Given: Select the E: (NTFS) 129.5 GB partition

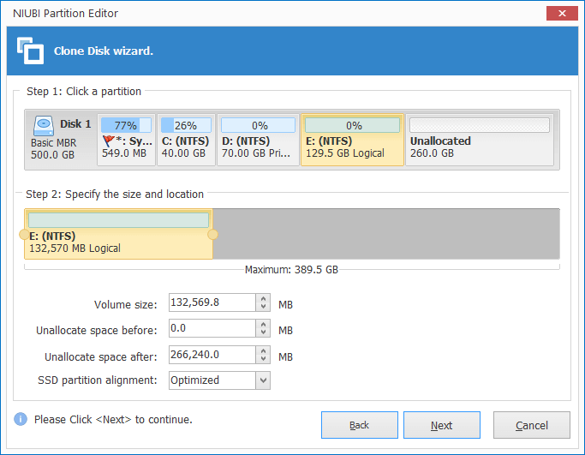Looking at the screenshot, I should (351, 138).
